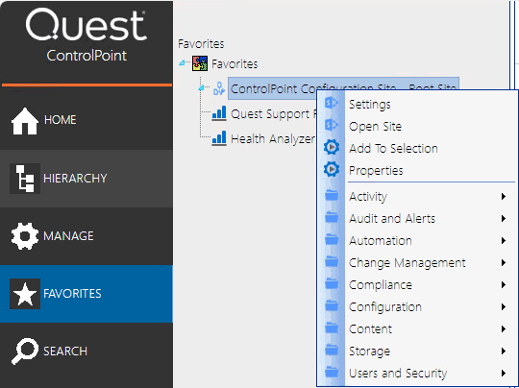Click the folder icon beside Activity
The width and height of the screenshot is (519, 388).
pos(332,195)
